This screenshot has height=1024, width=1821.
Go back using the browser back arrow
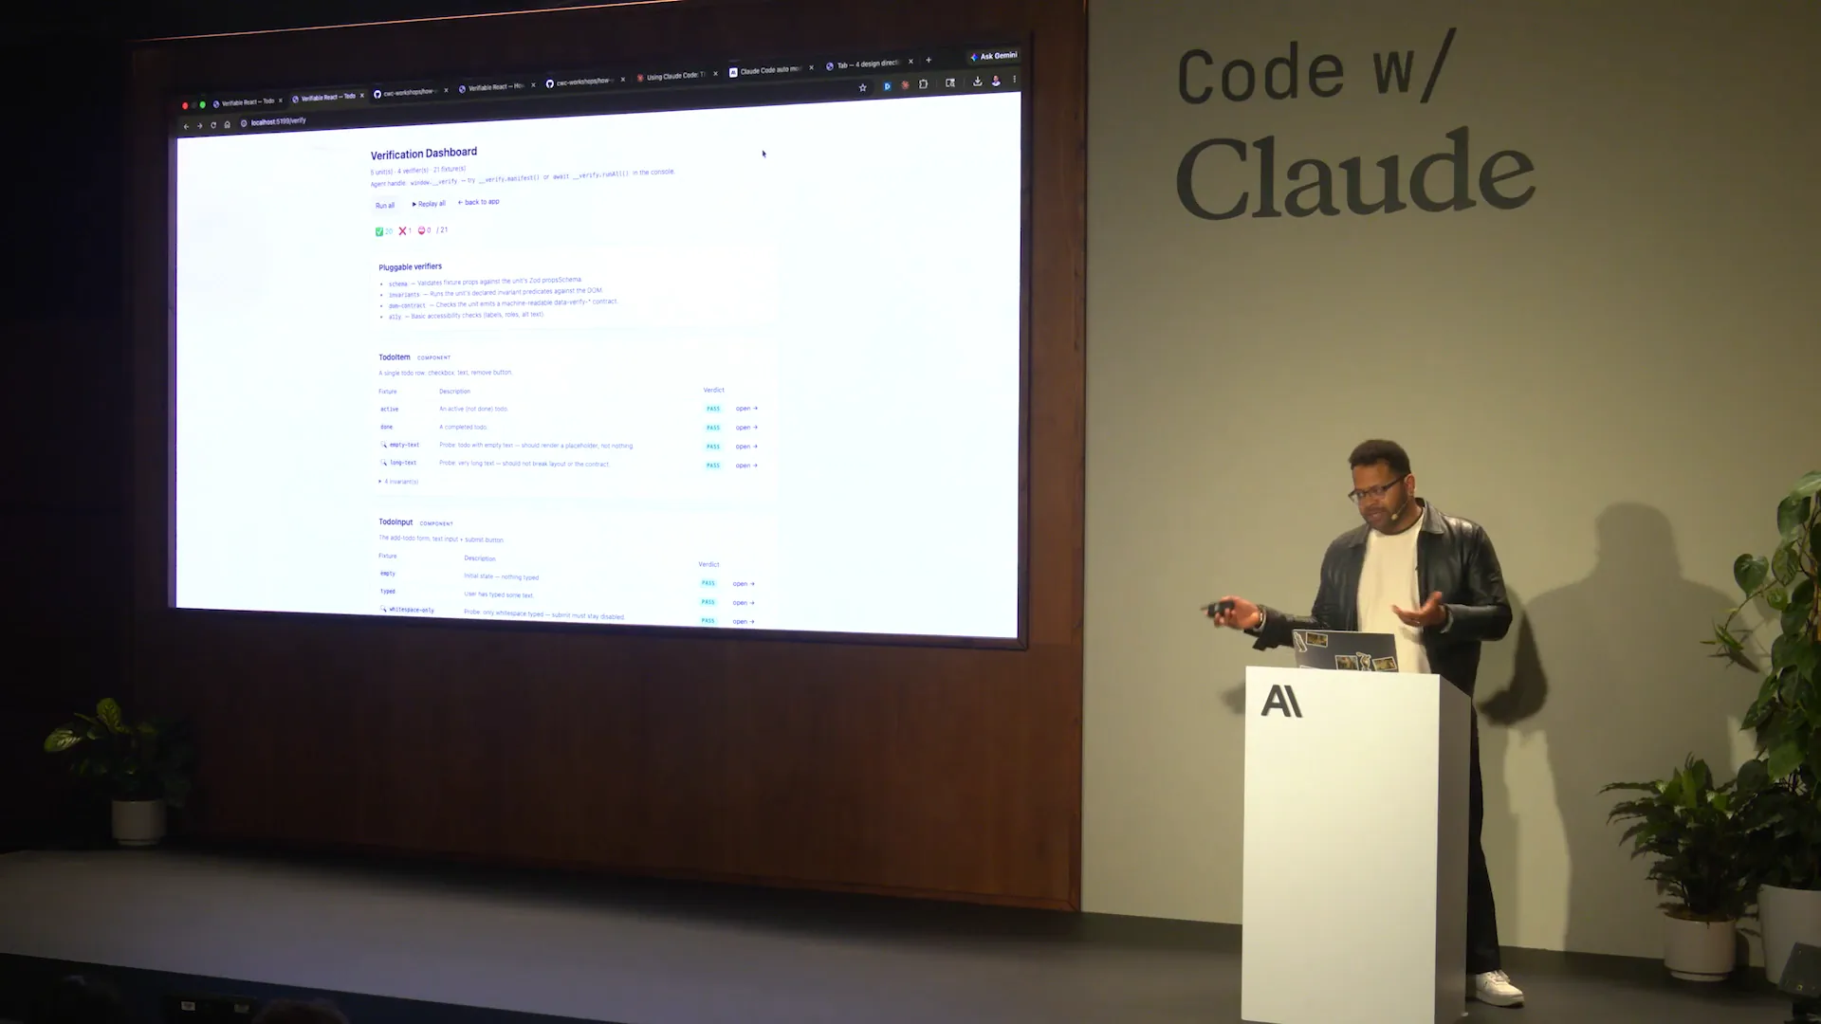(x=186, y=126)
